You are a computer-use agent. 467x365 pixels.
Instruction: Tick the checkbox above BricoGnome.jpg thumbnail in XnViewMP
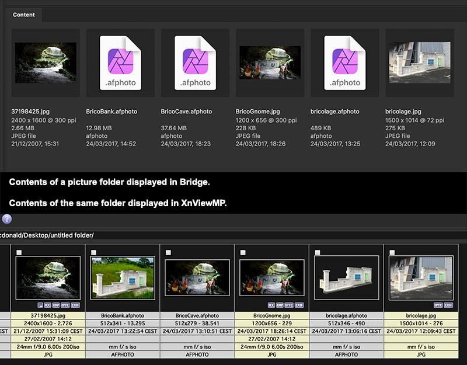[x=243, y=253]
